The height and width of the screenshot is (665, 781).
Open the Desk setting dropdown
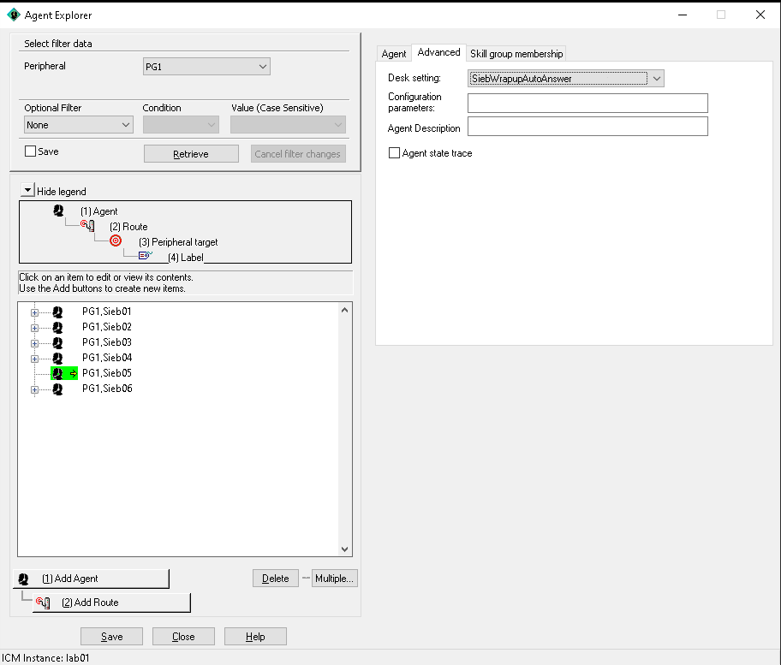click(656, 78)
